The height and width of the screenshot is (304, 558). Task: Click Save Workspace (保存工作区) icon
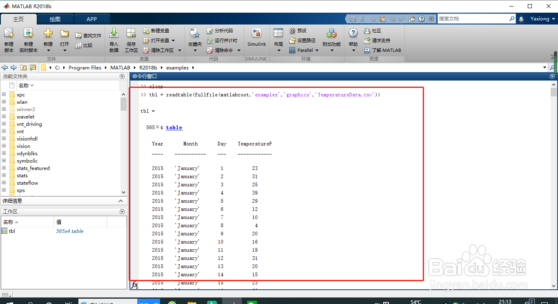pyautogui.click(x=131, y=34)
